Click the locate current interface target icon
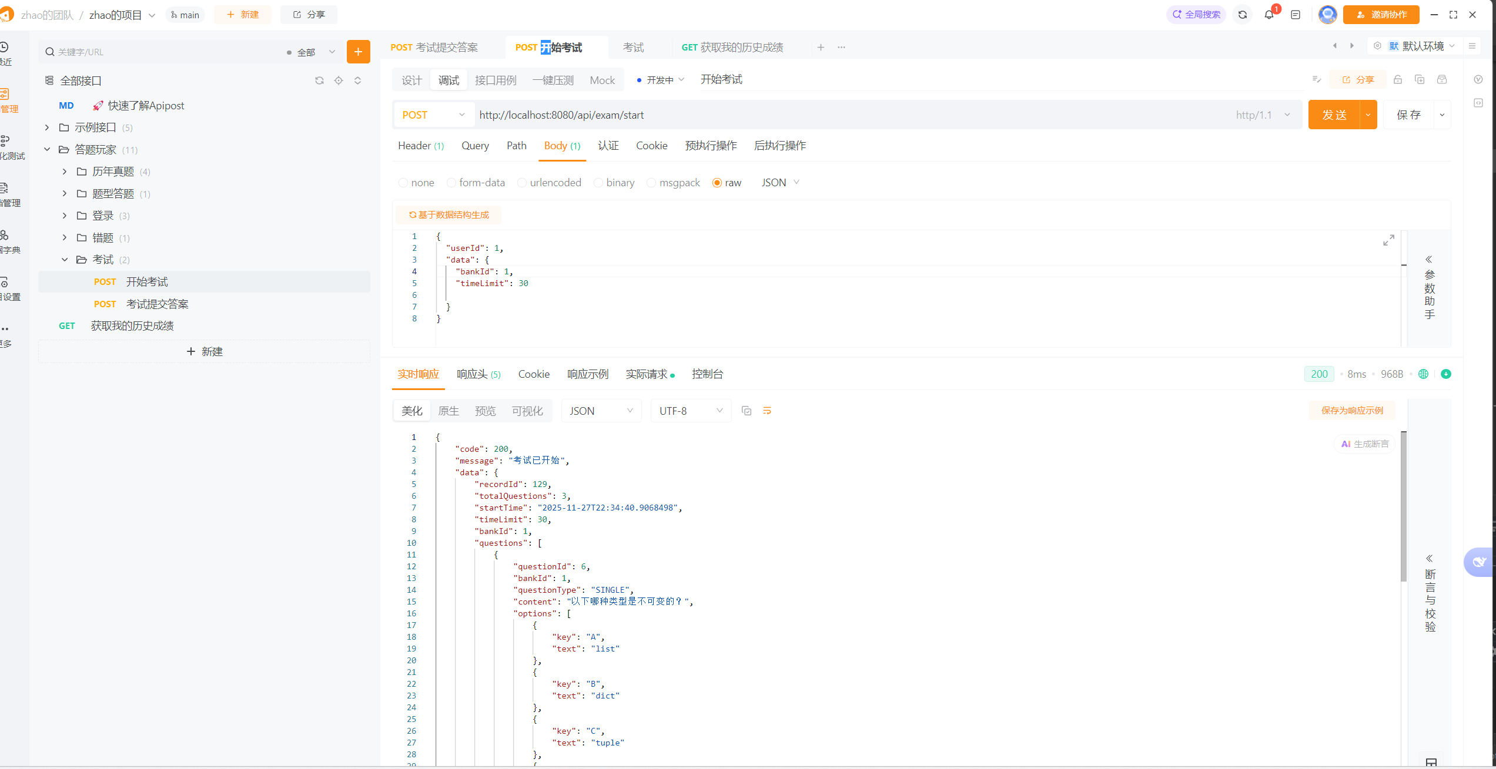Viewport: 1496px width, 769px height. 339,80
